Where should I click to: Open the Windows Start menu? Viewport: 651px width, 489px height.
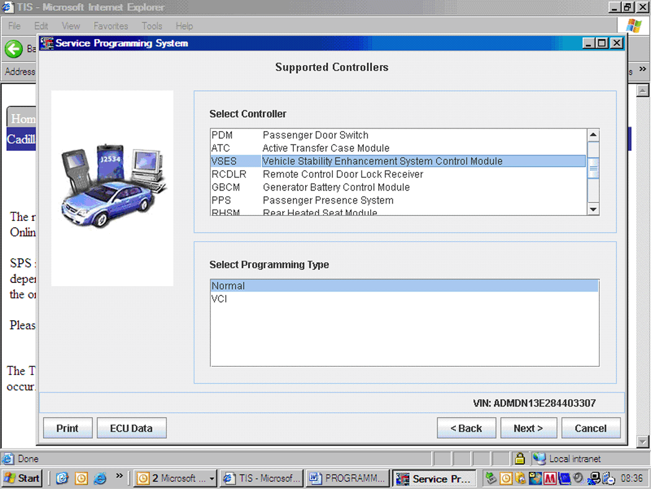[x=23, y=478]
